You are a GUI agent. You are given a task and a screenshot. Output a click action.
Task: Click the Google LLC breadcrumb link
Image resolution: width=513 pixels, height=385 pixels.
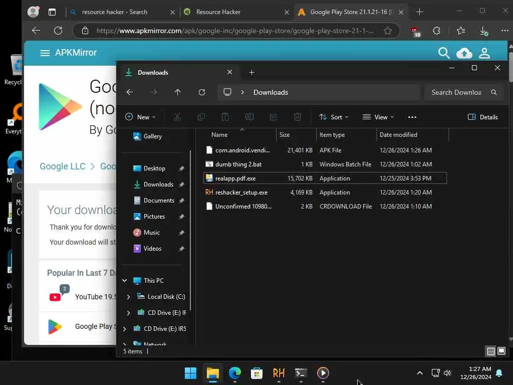[63, 166]
